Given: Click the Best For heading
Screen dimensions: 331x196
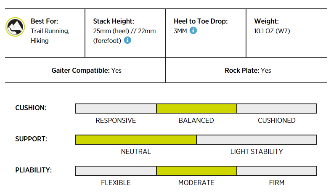Looking at the screenshot, I should pos(45,21).
